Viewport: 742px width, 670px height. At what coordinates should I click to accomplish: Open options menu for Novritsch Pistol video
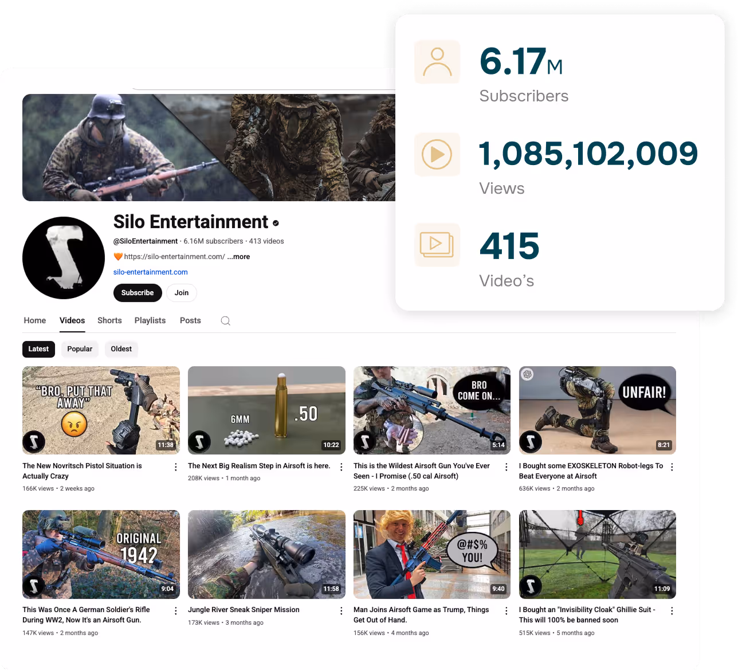175,467
